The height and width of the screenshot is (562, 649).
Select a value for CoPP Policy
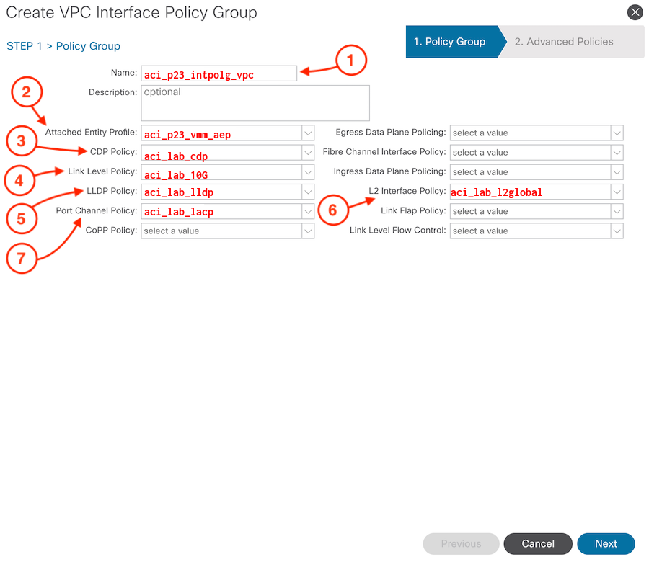[228, 231]
